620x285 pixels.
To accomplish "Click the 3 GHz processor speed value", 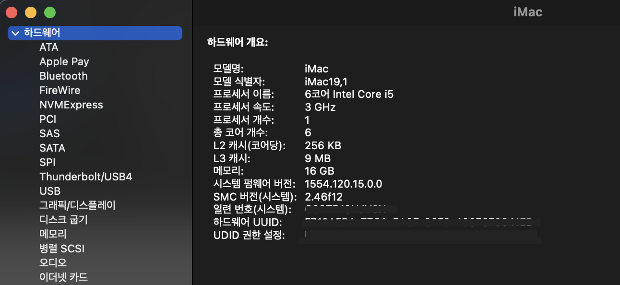I will pos(320,107).
